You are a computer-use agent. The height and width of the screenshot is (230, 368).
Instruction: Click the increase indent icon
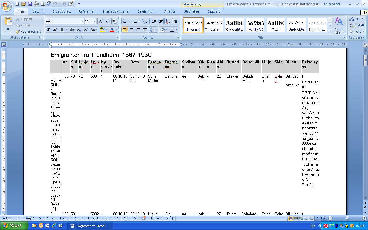point(161,21)
